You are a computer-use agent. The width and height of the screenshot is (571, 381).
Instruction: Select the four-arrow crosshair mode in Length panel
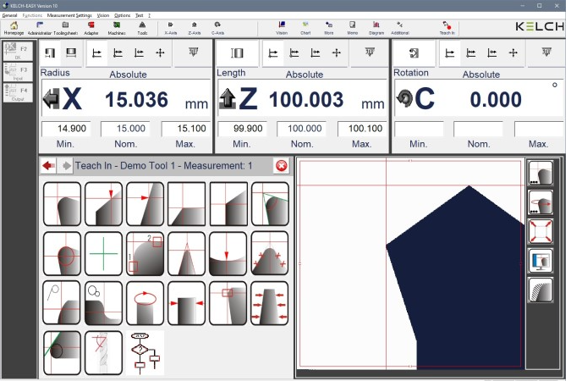[x=337, y=53]
